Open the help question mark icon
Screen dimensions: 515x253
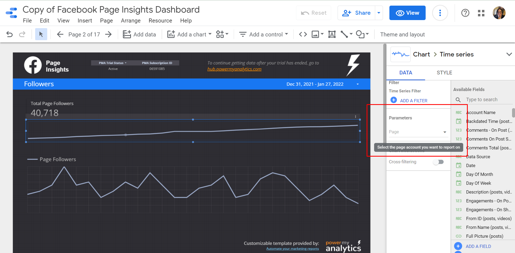(x=465, y=13)
